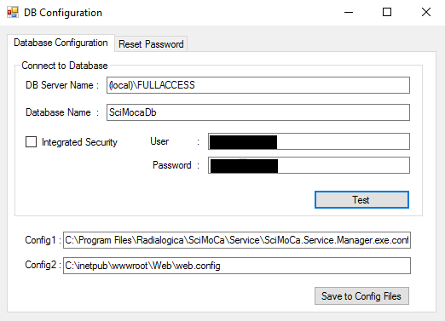Test the database connection with the Test button
Image resolution: width=445 pixels, height=321 pixels.
point(361,200)
